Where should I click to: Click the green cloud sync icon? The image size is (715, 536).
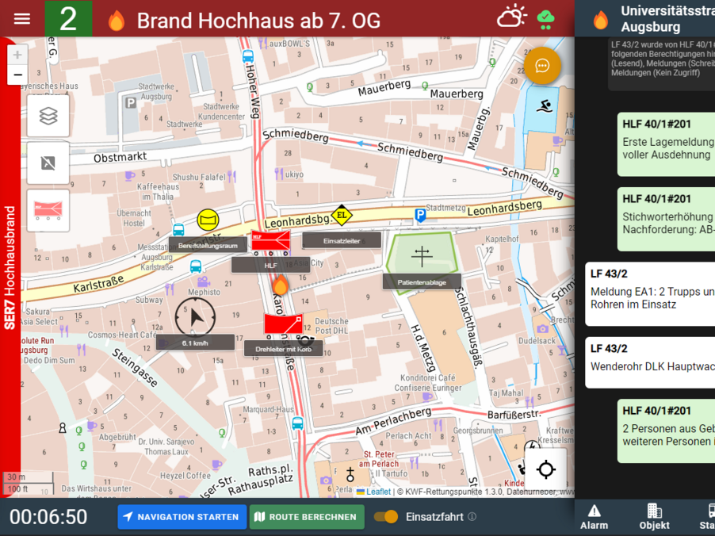click(x=546, y=18)
